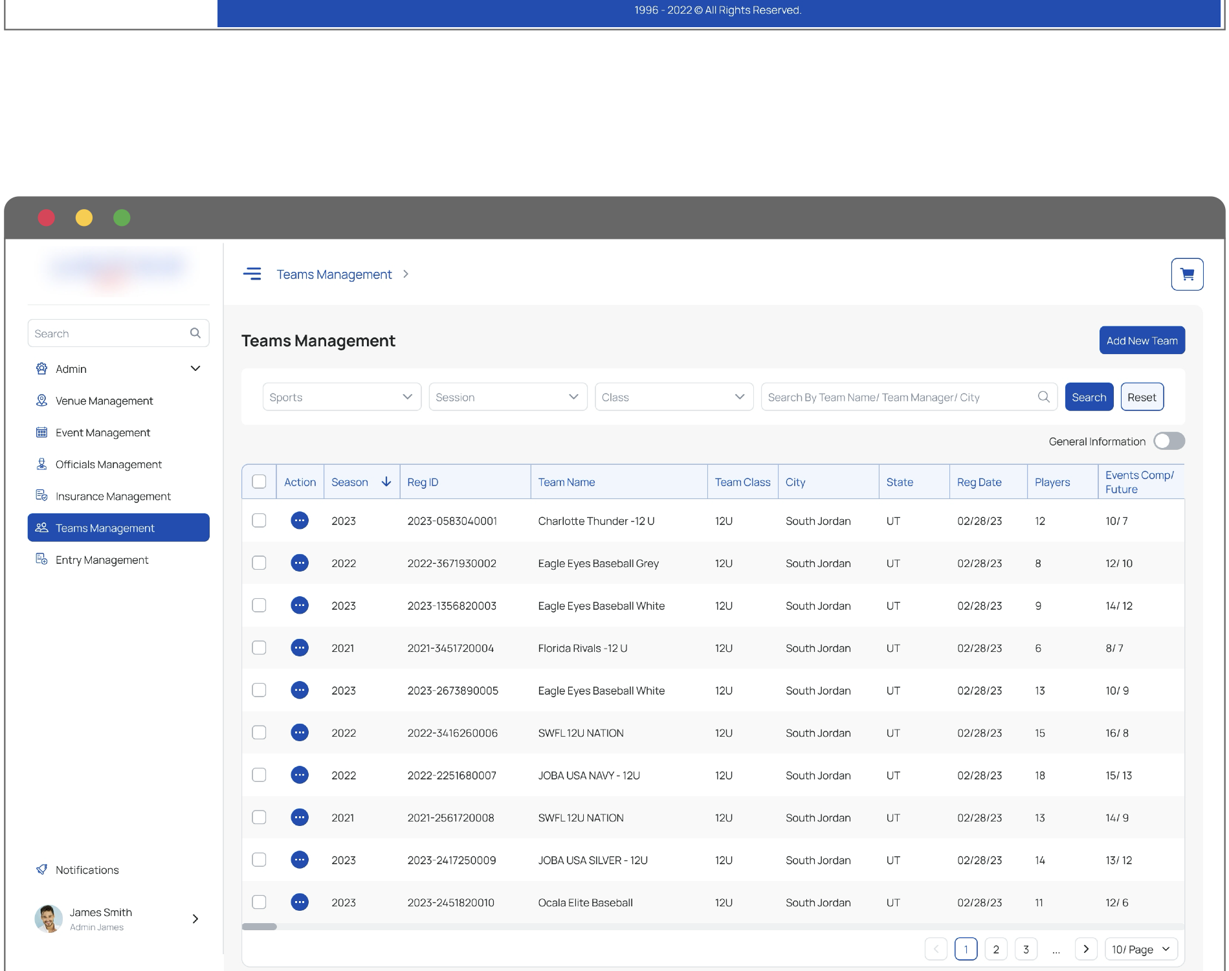This screenshot has height=971, width=1229.
Task: Toggle the General Information switch
Action: coord(1169,441)
